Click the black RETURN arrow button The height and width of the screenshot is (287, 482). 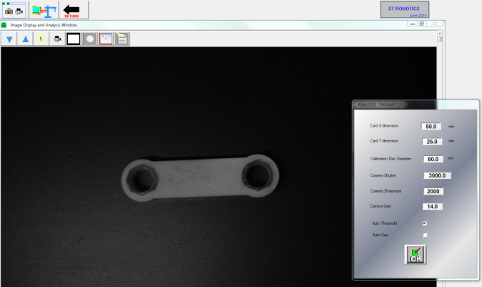(72, 11)
